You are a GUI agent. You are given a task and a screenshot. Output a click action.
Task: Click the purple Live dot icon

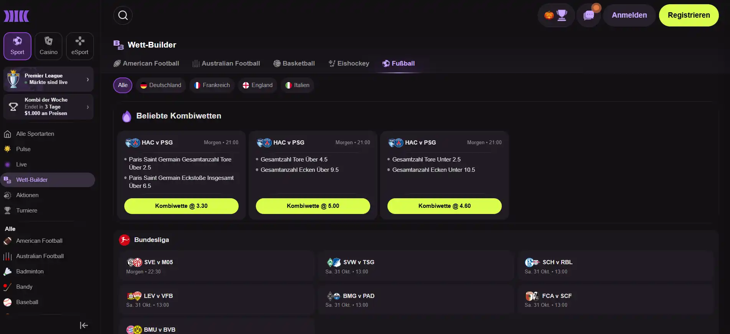7,165
